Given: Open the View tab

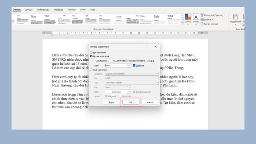Looking at the screenshot, I should click(83, 10).
